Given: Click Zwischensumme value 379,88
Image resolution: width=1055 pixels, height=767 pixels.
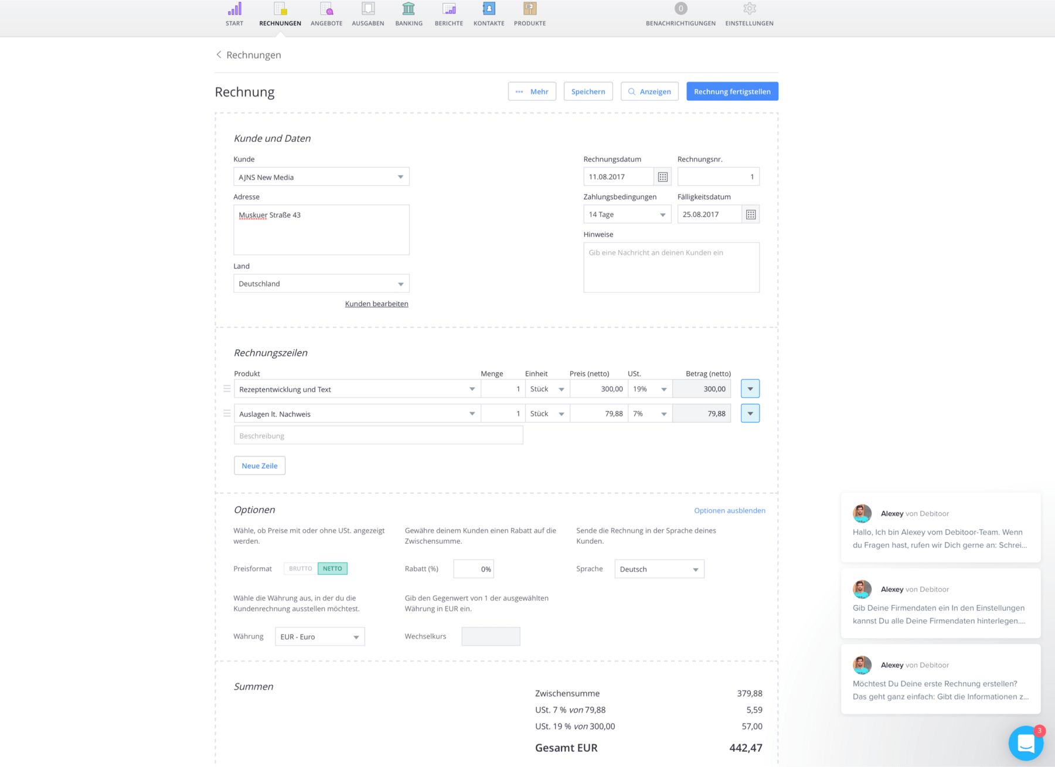Looking at the screenshot, I should click(x=750, y=693).
